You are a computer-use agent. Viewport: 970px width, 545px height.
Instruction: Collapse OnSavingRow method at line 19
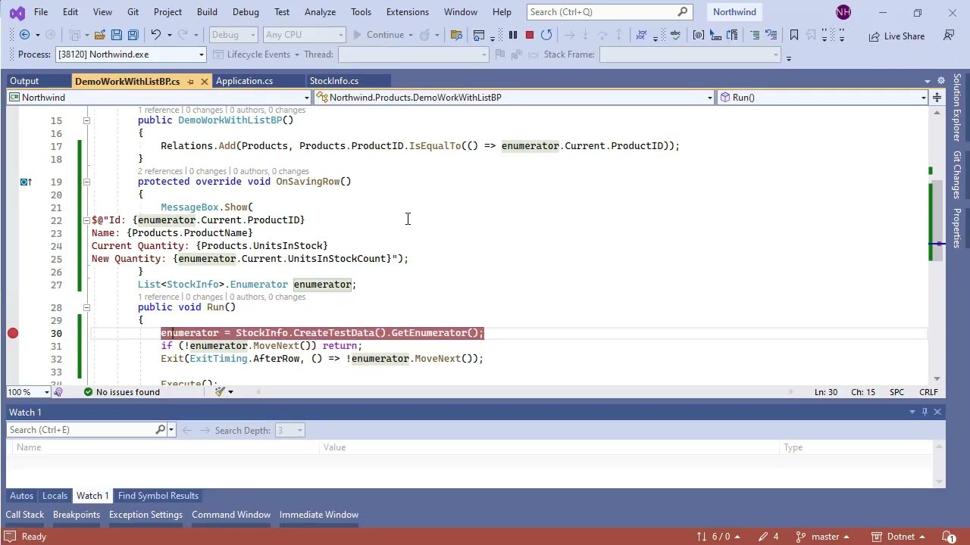pyautogui.click(x=86, y=182)
